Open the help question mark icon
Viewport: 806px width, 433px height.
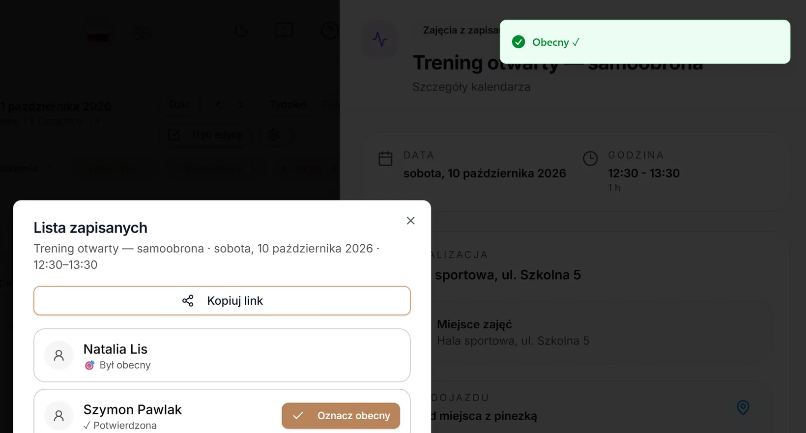pos(330,30)
